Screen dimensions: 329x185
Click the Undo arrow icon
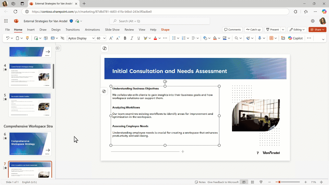click(8, 38)
